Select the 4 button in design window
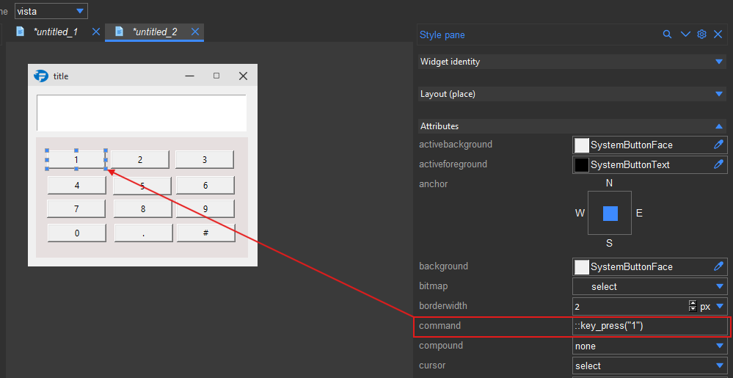 click(x=76, y=185)
